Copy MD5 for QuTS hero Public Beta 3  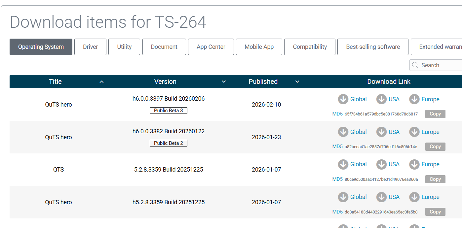click(x=435, y=114)
